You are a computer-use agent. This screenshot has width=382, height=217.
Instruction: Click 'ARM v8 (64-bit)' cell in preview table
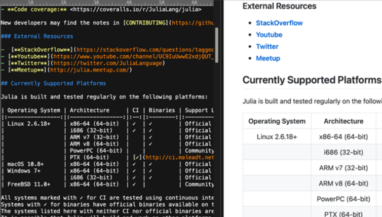point(343,184)
